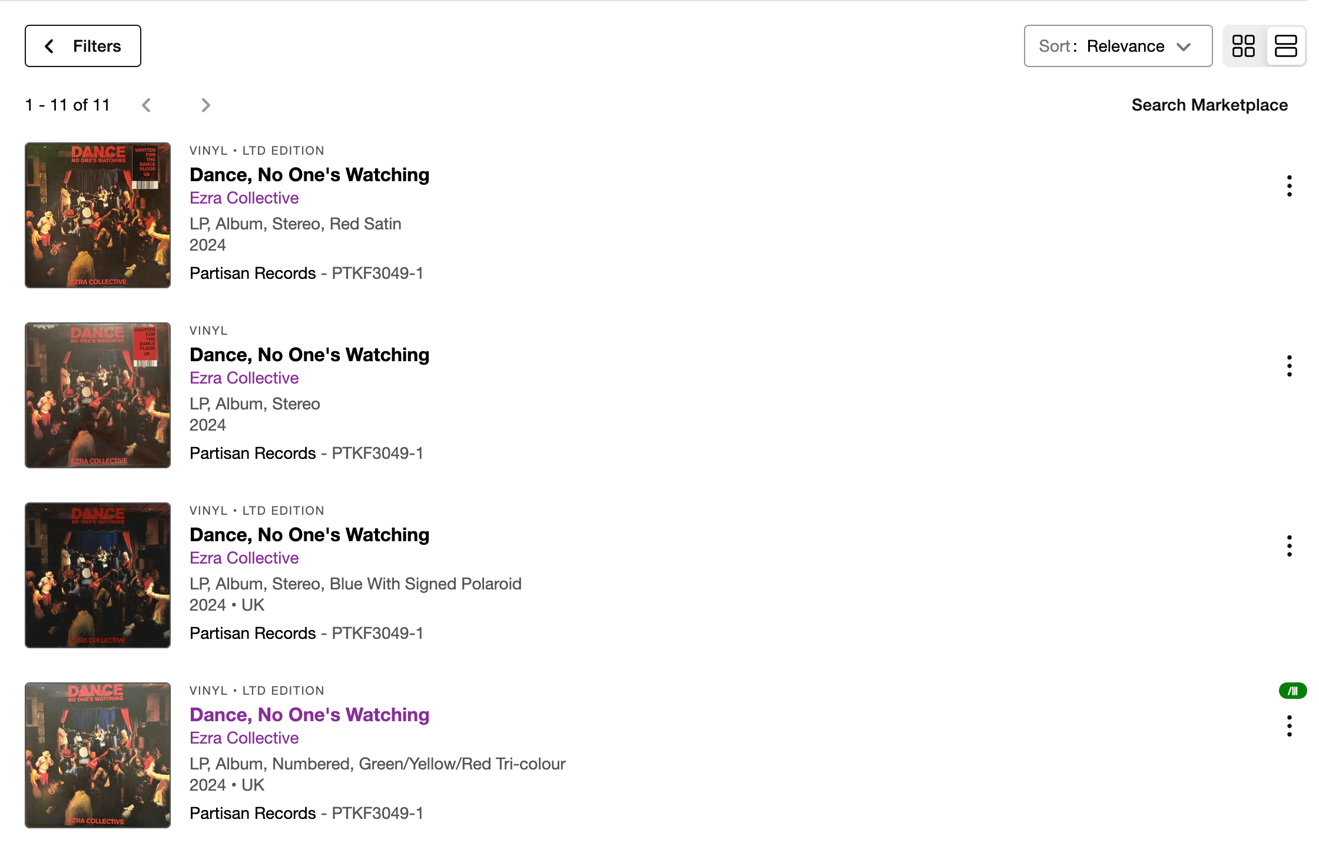The image size is (1319, 853).
Task: Click '2024 • UK' on the Tri-colour row
Action: [227, 785]
